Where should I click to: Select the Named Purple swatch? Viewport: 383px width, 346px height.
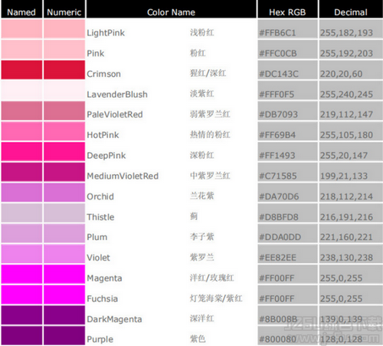click(21, 335)
